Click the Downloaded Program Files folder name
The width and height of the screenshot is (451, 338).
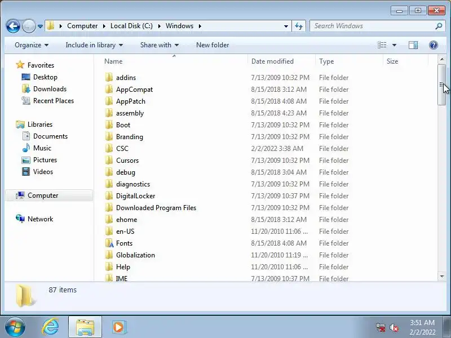click(x=156, y=208)
